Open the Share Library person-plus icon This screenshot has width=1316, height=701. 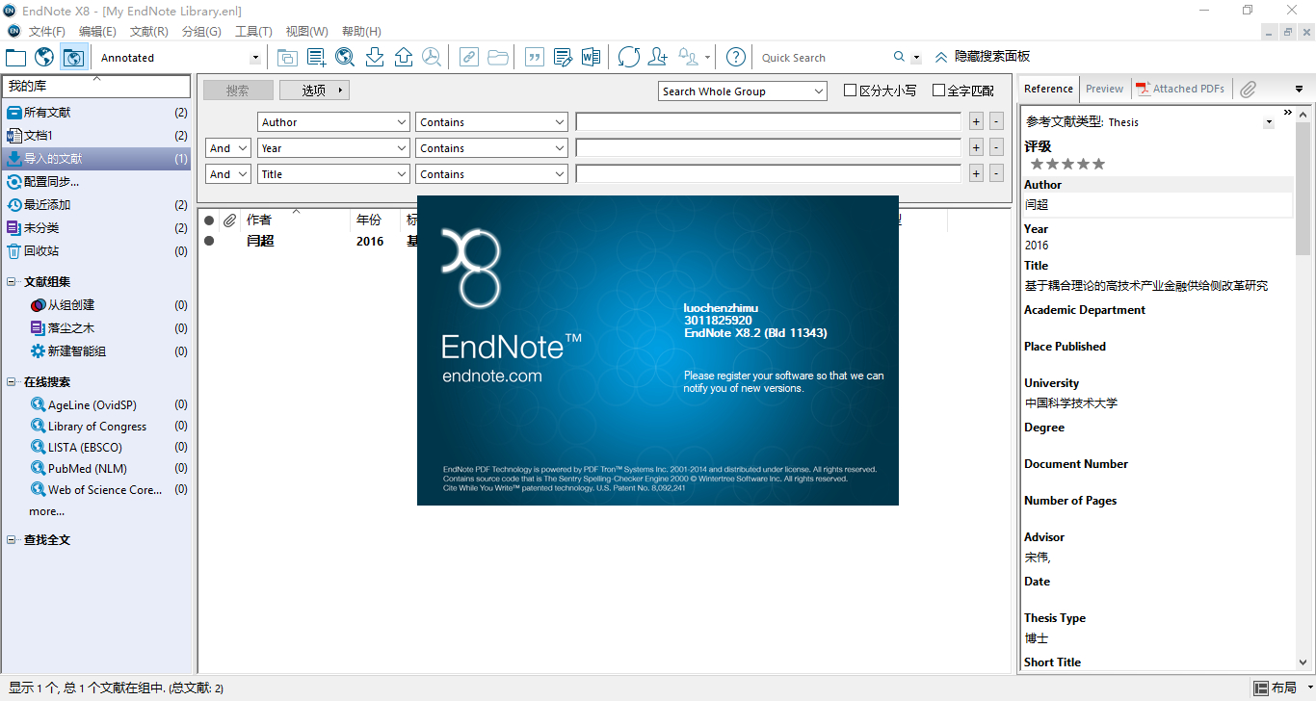pyautogui.click(x=658, y=58)
